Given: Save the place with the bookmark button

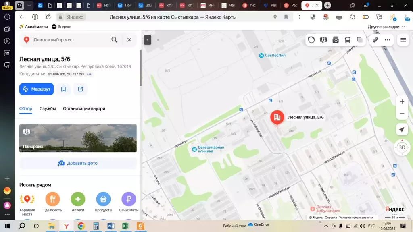Looking at the screenshot, I should 63,89.
